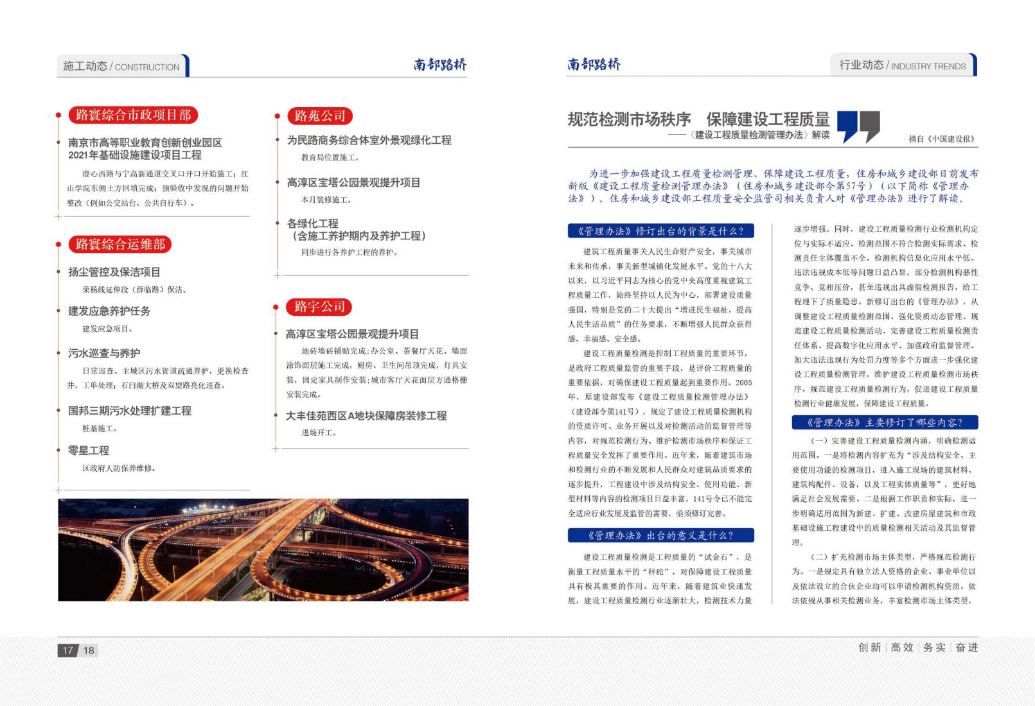Click the source note 摘自《中国建设报》
This screenshot has width=1035, height=706.
pos(942,139)
